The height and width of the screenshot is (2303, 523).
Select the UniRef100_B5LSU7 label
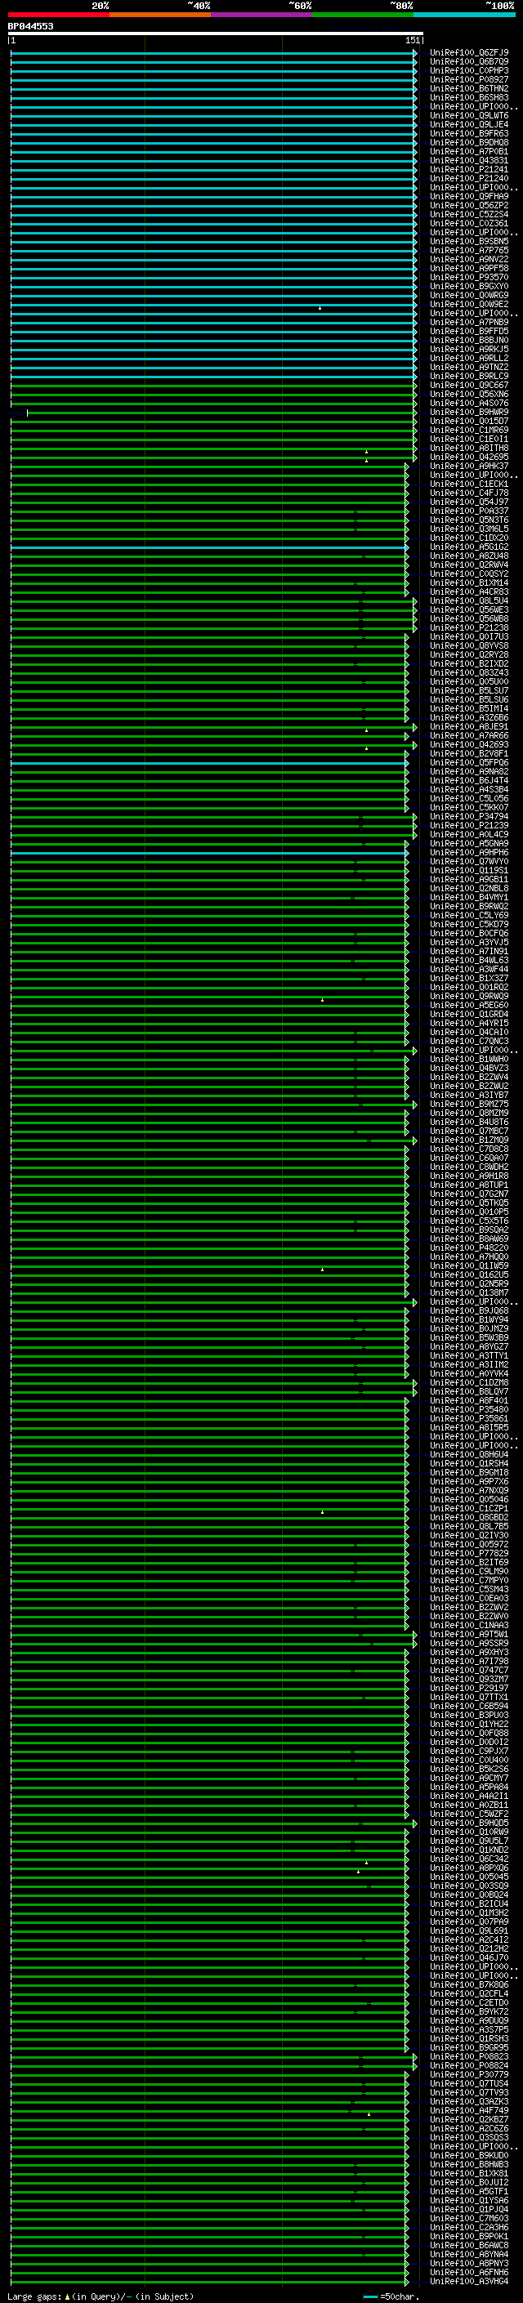tap(469, 691)
